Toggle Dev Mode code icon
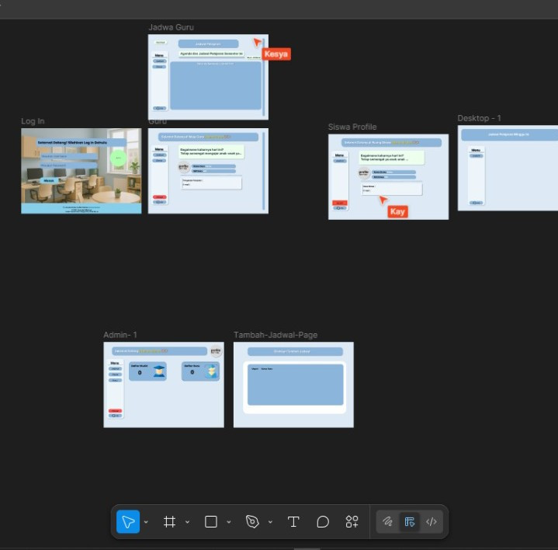 tap(431, 522)
